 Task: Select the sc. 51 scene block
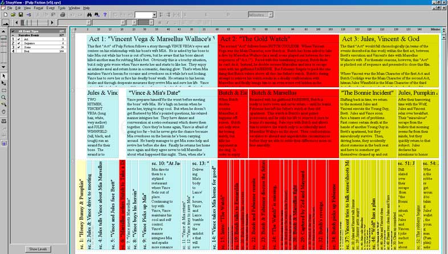(x=406, y=205)
